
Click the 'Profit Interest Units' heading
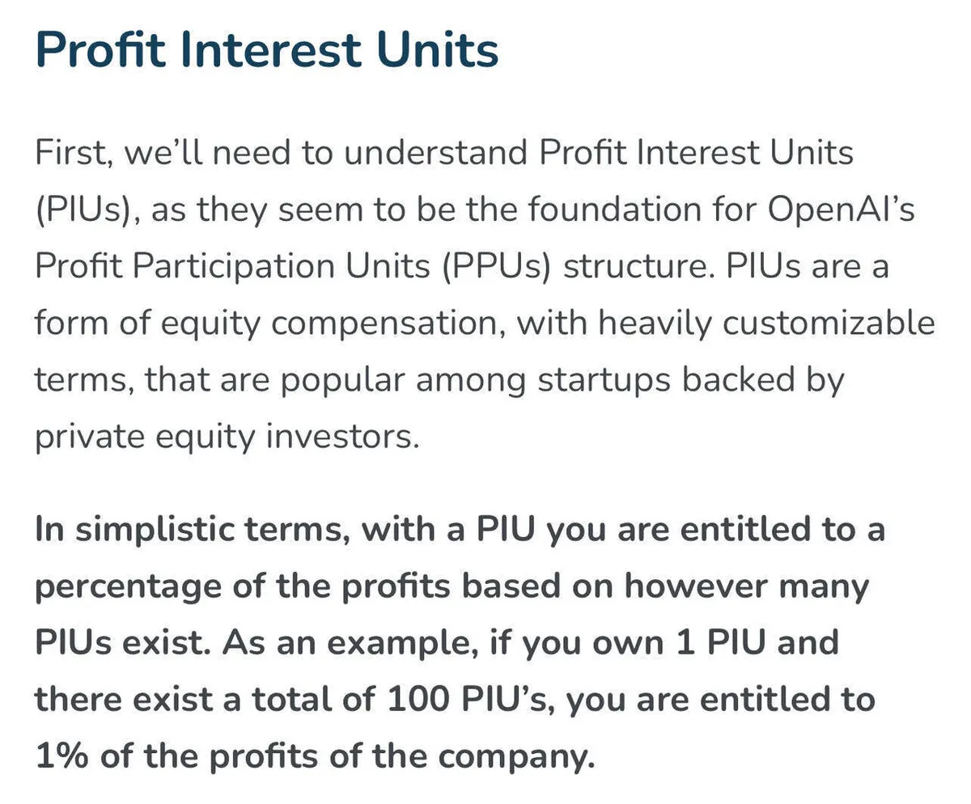click(267, 49)
